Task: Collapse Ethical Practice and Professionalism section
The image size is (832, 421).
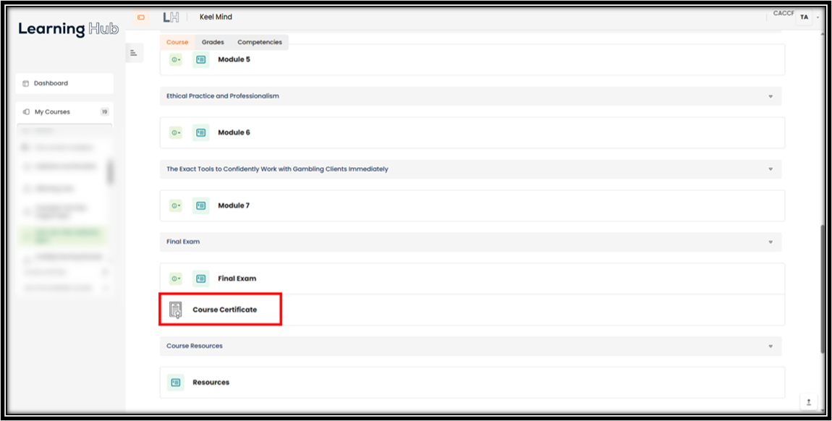Action: click(771, 96)
